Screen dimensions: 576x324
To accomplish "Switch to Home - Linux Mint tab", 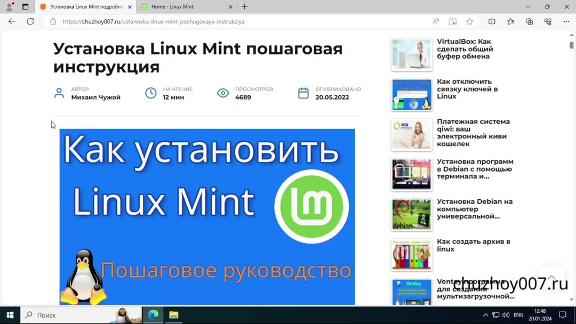I will coord(186,6).
